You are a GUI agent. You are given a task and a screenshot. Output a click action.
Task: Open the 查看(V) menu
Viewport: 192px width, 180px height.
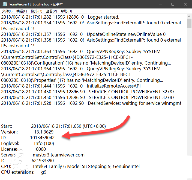52,11
